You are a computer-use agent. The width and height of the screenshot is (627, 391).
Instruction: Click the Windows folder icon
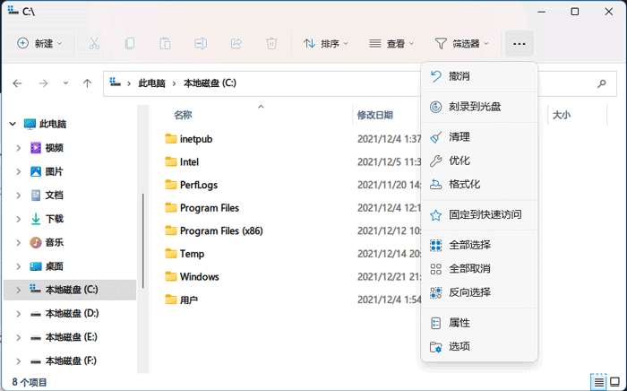point(171,276)
